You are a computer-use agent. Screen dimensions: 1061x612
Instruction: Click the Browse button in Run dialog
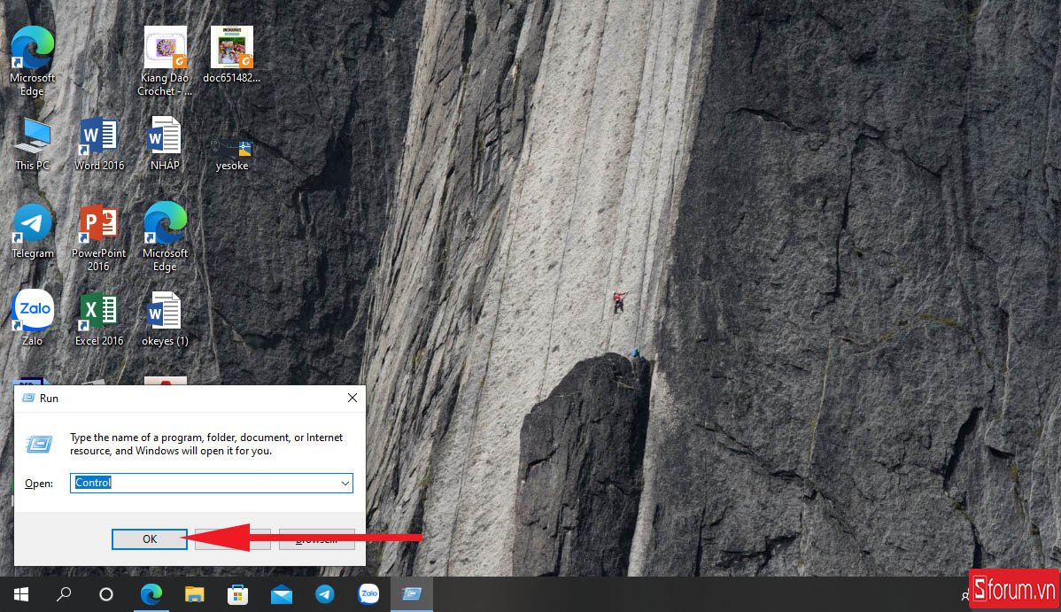[317, 539]
